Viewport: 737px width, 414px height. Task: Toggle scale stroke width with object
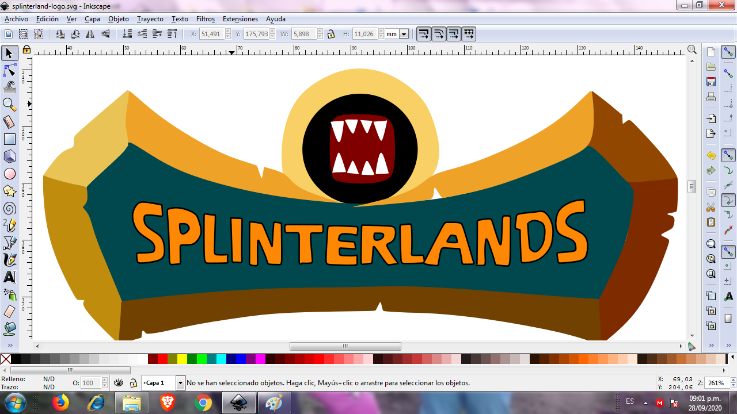point(424,34)
